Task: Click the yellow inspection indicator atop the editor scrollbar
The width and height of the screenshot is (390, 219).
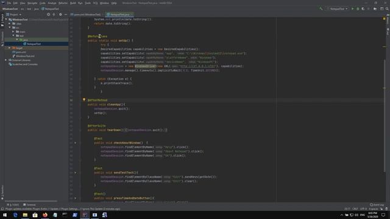Action: [385, 19]
